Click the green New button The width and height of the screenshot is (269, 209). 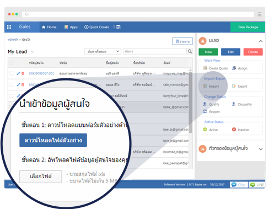pyautogui.click(x=208, y=52)
